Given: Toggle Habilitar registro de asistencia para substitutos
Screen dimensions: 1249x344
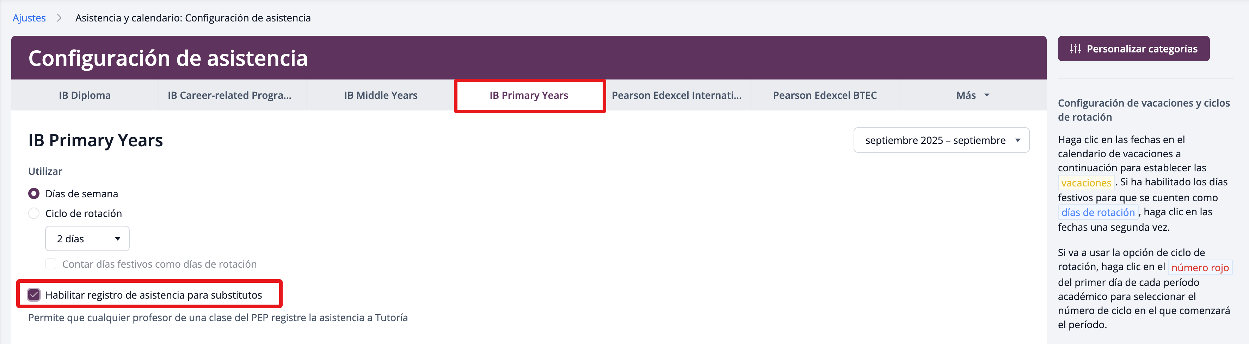Looking at the screenshot, I should 34,295.
